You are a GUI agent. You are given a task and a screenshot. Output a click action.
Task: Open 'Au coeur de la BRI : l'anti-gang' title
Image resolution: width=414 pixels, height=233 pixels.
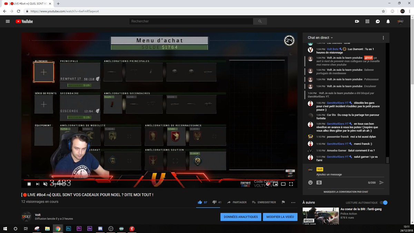click(x=361, y=209)
